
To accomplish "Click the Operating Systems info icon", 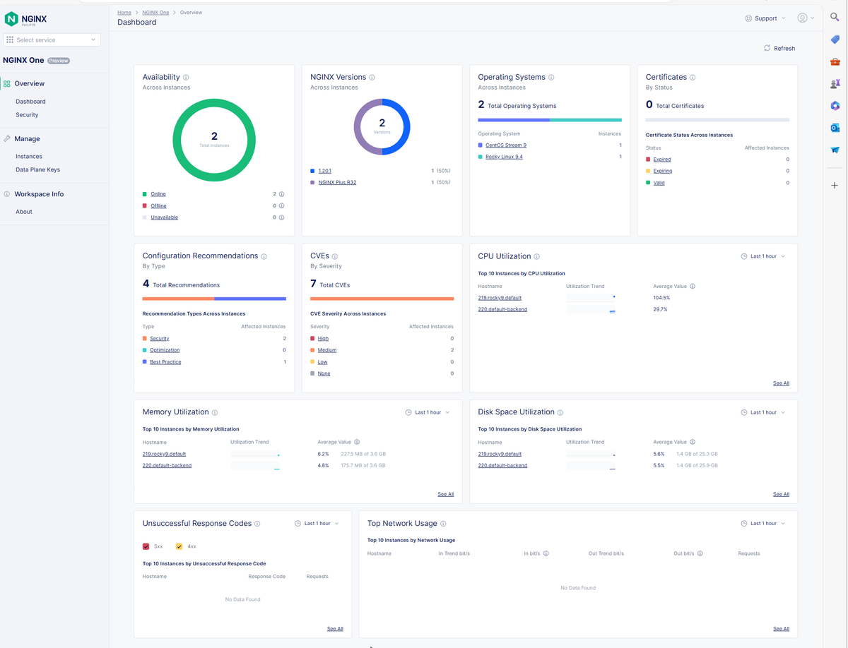I will coord(551,78).
